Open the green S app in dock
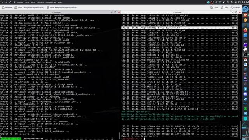Screen dimensions: 249x140 click(x=245, y=109)
